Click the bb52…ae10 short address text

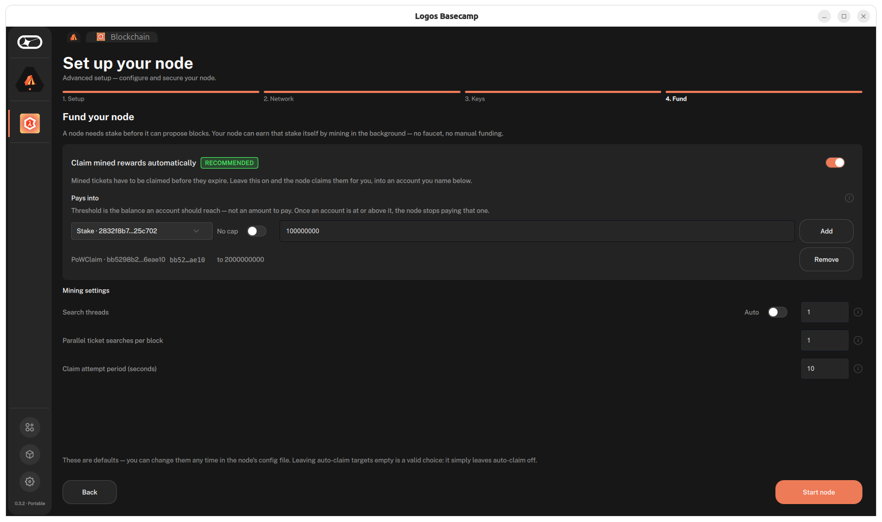[x=187, y=260]
